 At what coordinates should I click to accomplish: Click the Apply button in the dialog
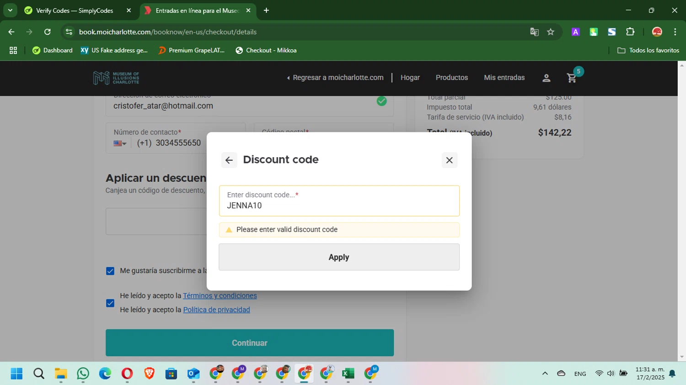pyautogui.click(x=339, y=257)
